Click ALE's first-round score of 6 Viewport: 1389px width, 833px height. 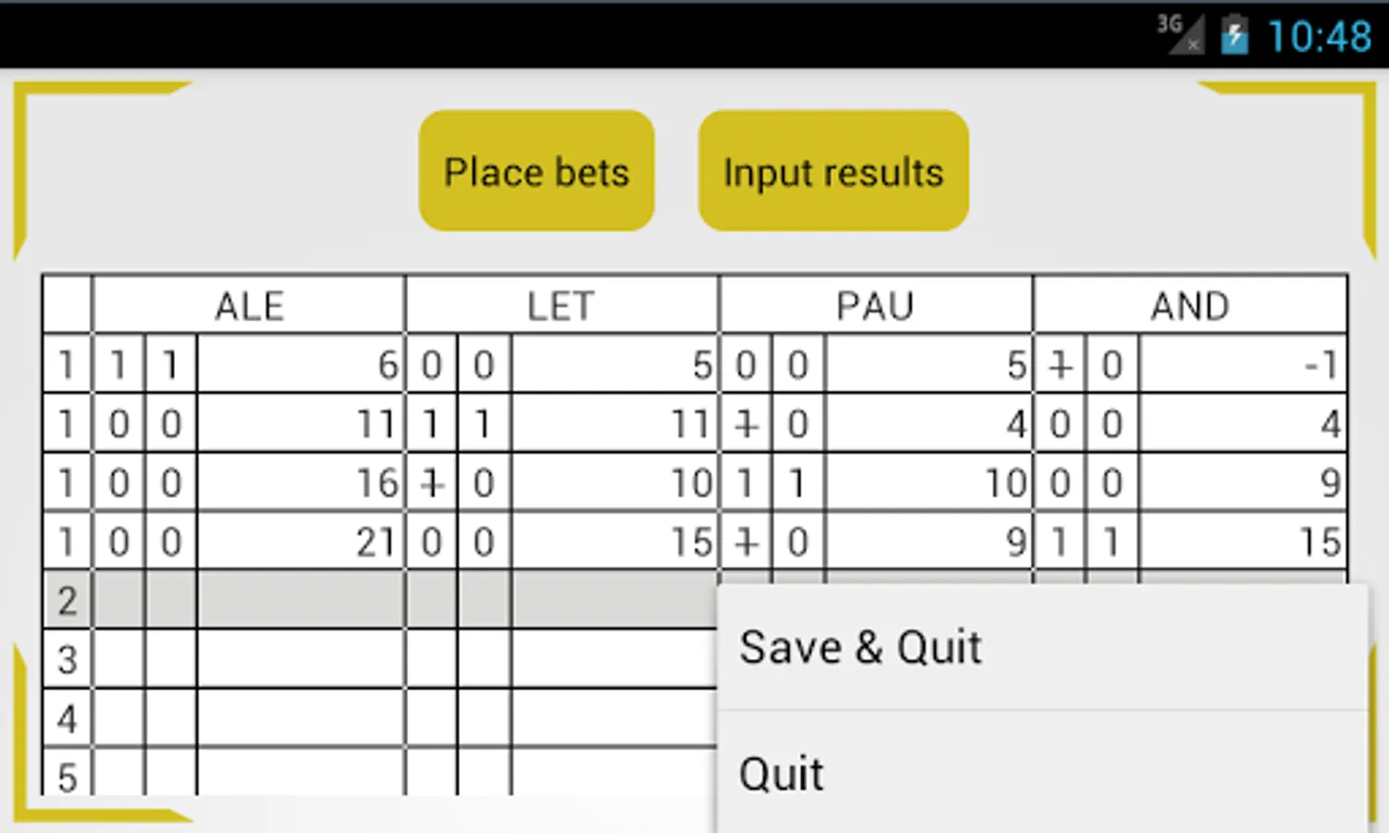coord(301,365)
